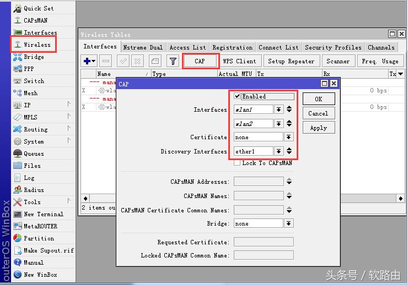Click the WPS Client button
Screen dimensions: 408x285
(239, 61)
